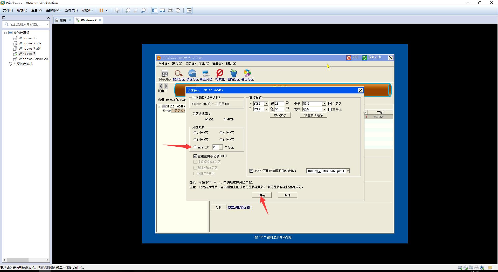Image resolution: width=498 pixels, height=272 pixels.
Task: Open the custom partition count dropdown showing 2
Action: point(221,147)
